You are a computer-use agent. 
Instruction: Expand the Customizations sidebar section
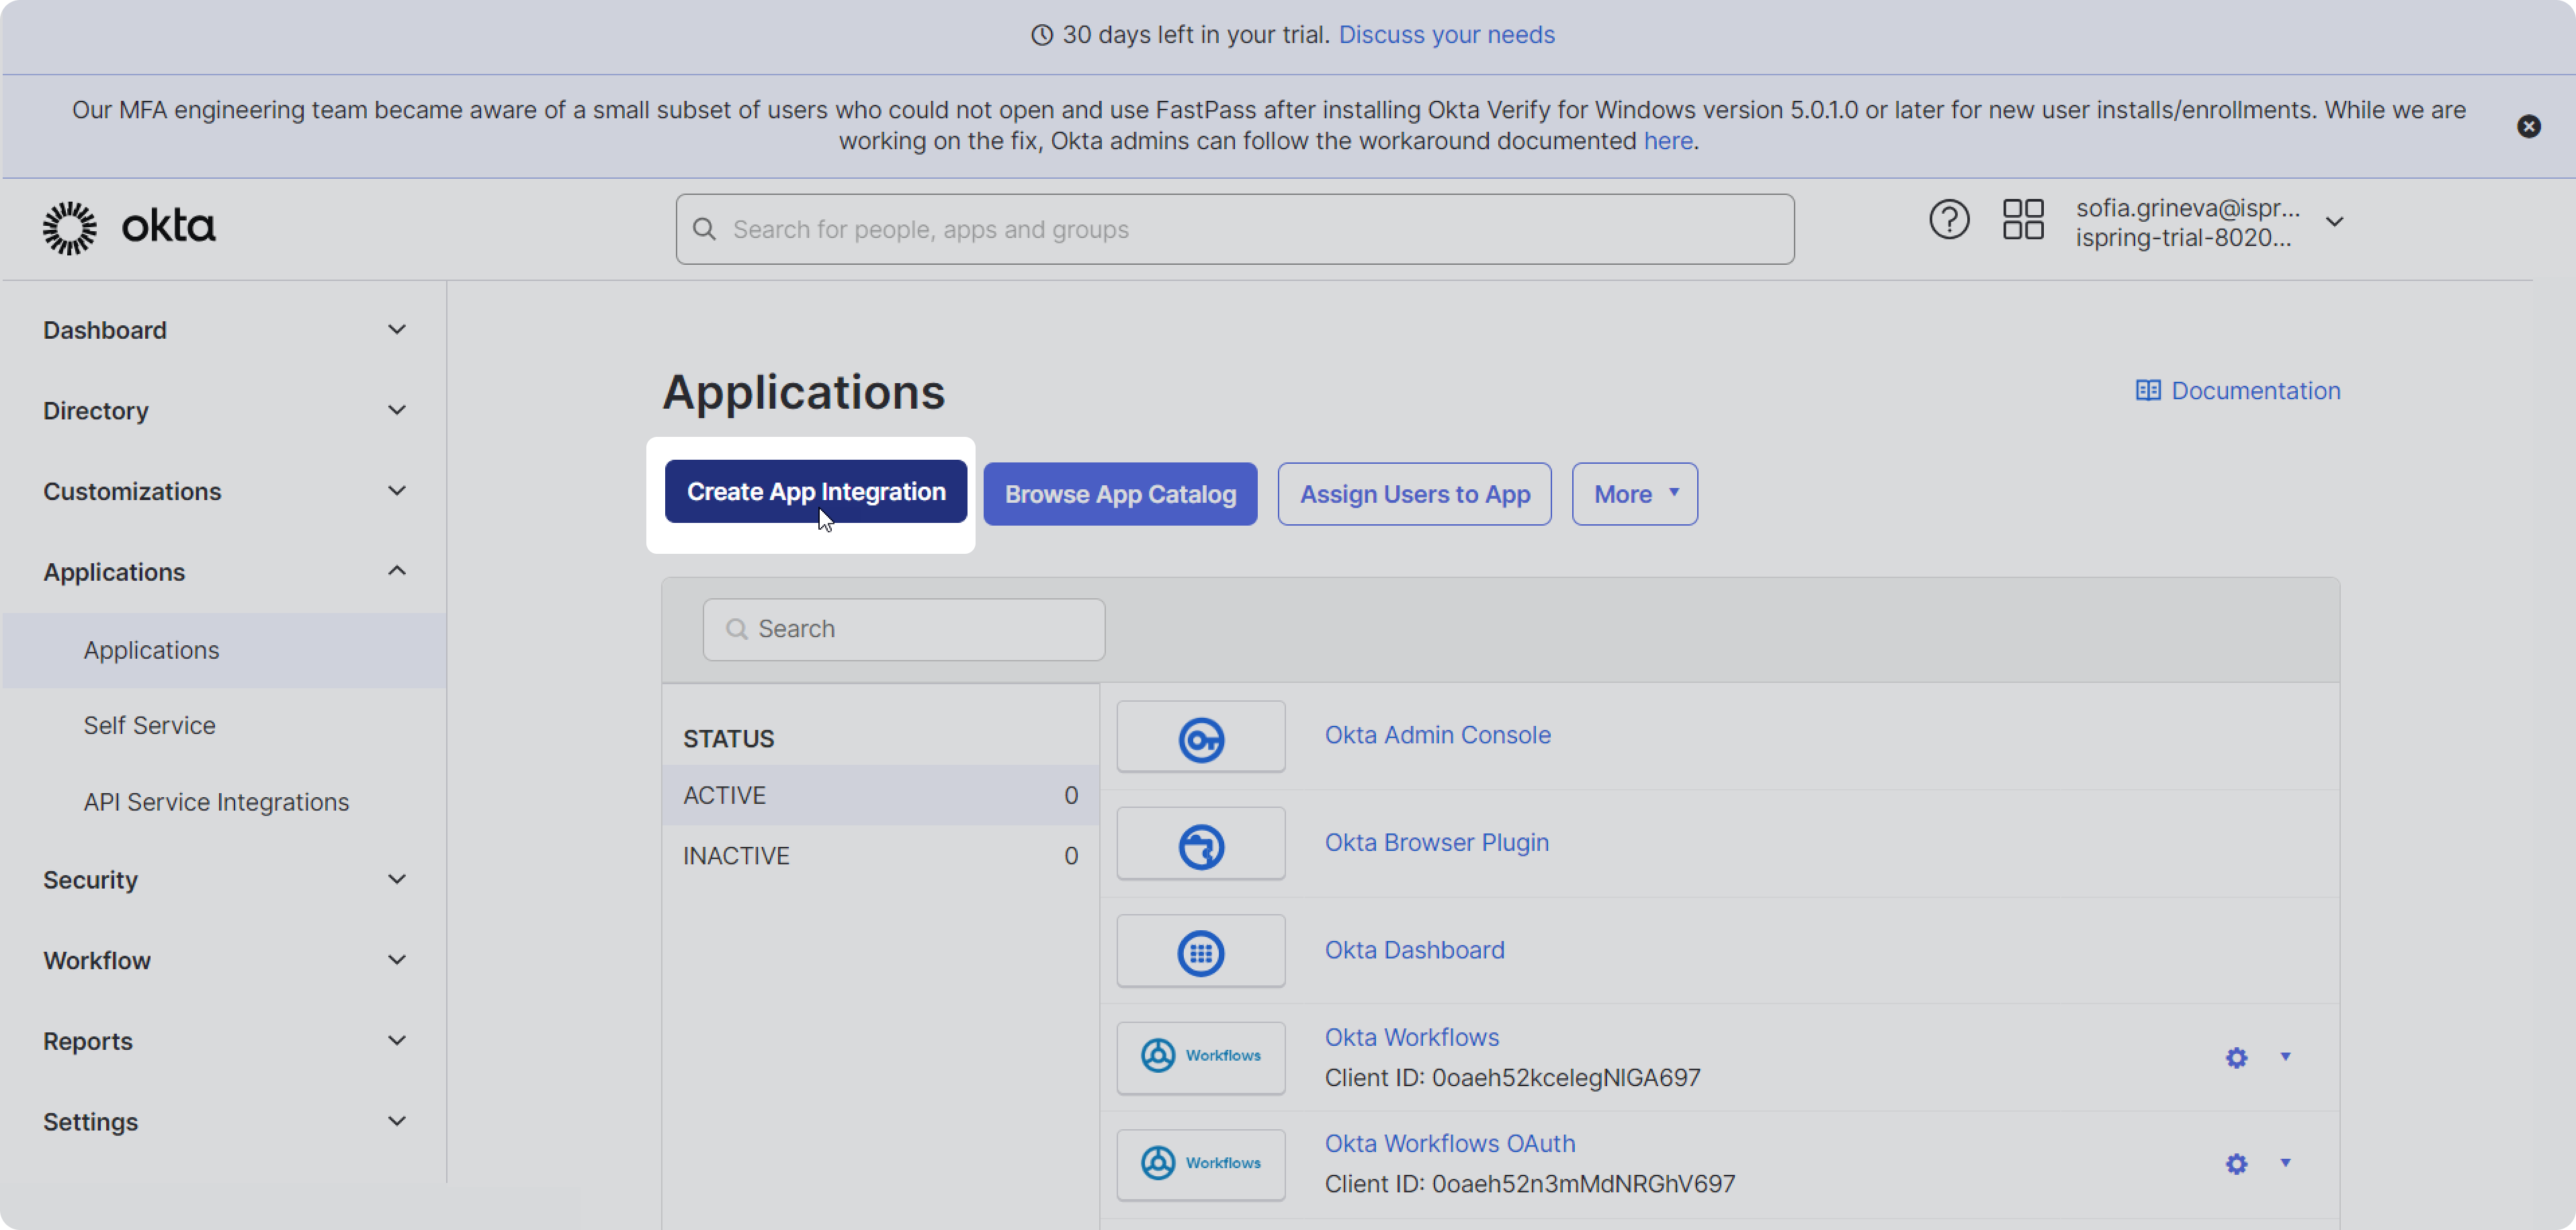tap(397, 491)
